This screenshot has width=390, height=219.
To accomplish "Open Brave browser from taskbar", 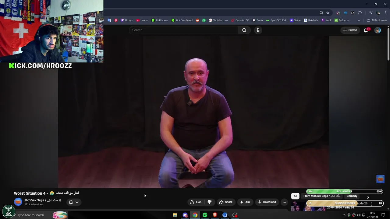I will [215, 215].
